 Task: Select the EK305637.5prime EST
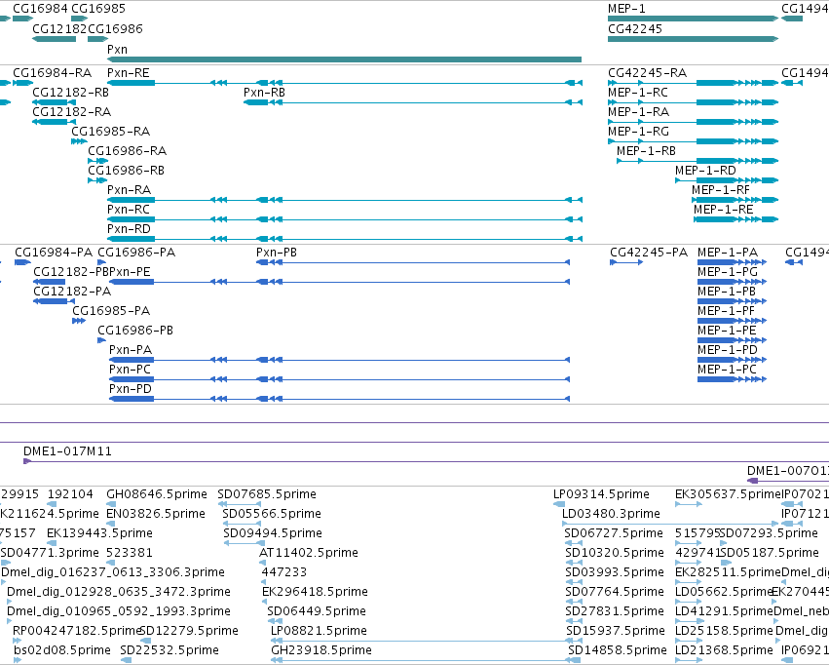[689, 504]
